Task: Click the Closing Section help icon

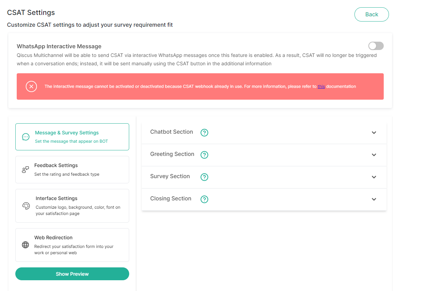Action: point(204,199)
